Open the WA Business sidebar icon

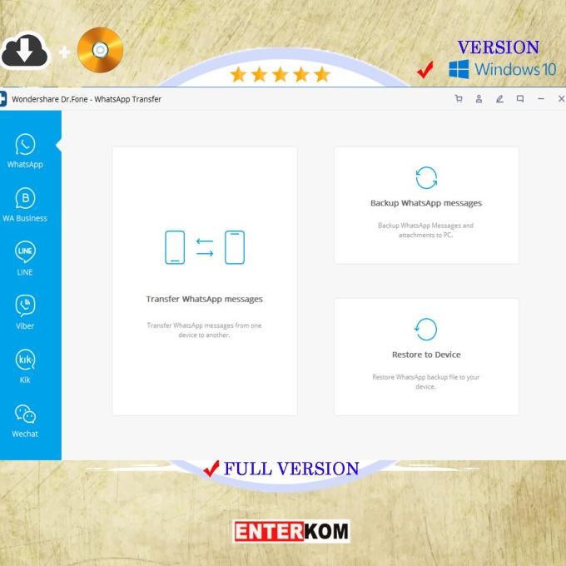click(25, 198)
